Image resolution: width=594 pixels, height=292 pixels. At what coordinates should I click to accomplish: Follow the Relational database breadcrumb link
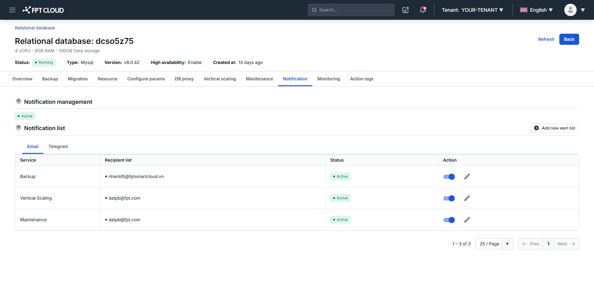(x=35, y=28)
